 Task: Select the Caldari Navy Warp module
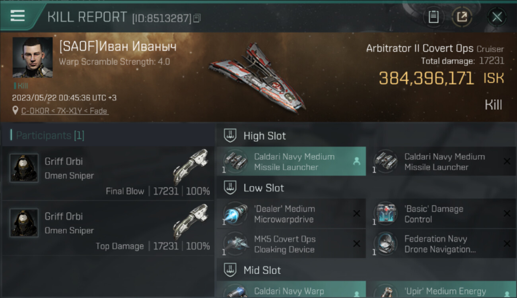point(291,290)
